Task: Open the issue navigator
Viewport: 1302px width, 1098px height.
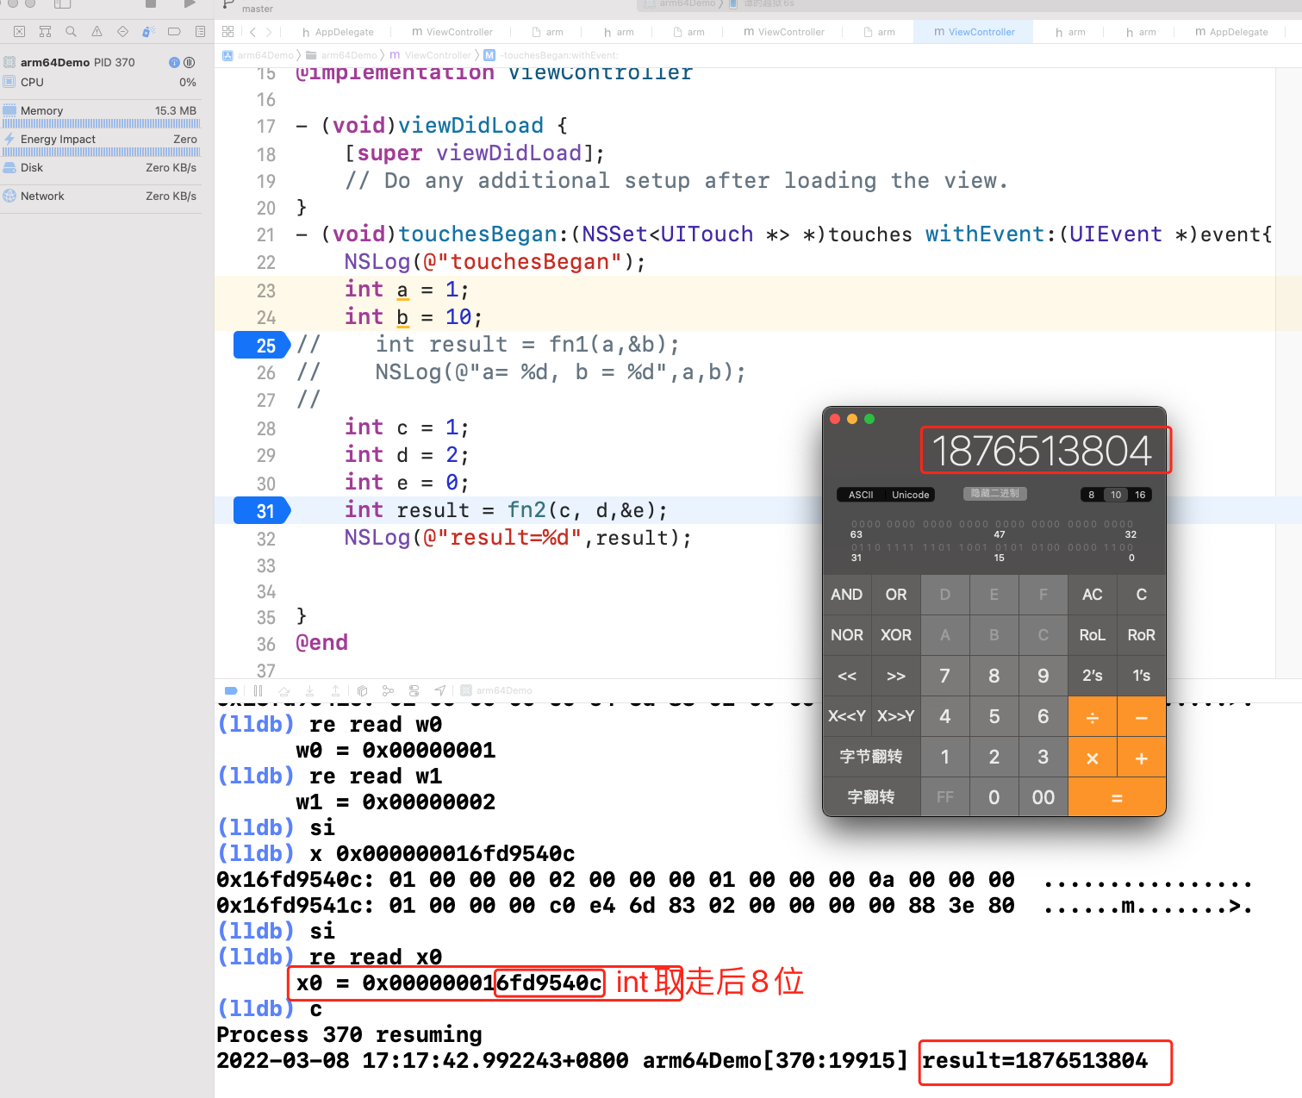Action: coord(97,32)
